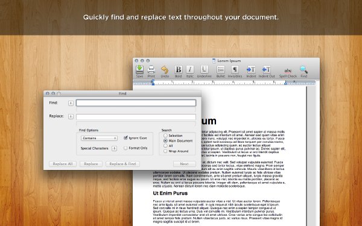This screenshot has width=362, height=226.
Task: Click the Next button
Action: 185,164
